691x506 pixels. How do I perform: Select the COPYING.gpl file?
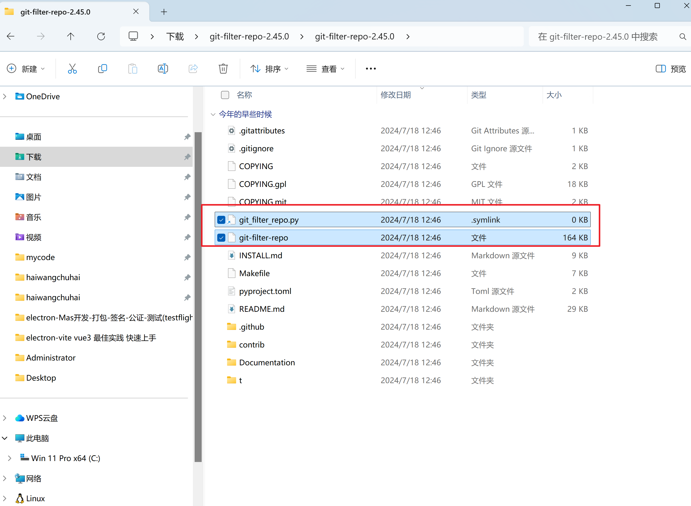pos(403,184)
